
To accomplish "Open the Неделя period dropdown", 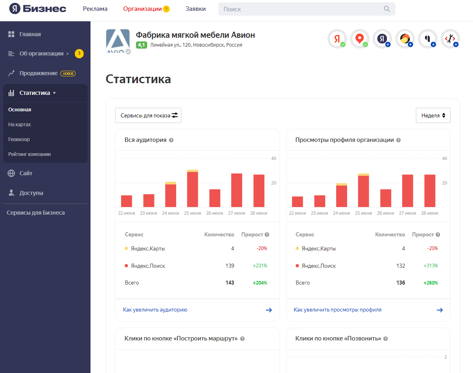I will click(433, 115).
